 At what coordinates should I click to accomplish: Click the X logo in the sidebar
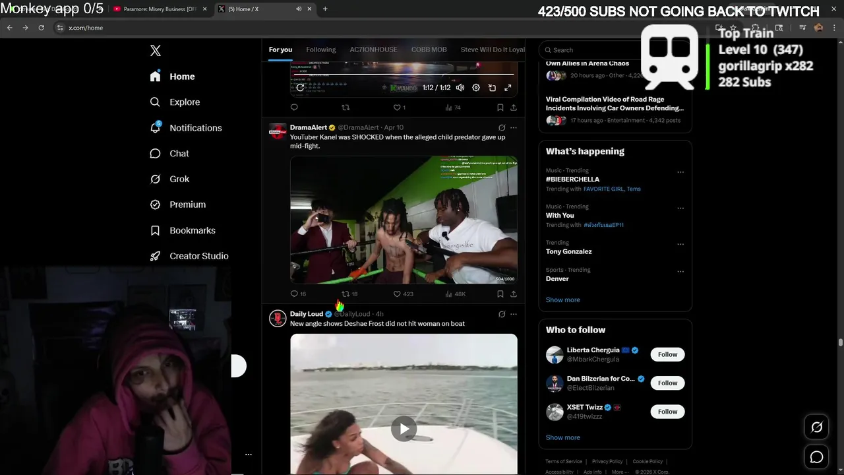click(156, 50)
